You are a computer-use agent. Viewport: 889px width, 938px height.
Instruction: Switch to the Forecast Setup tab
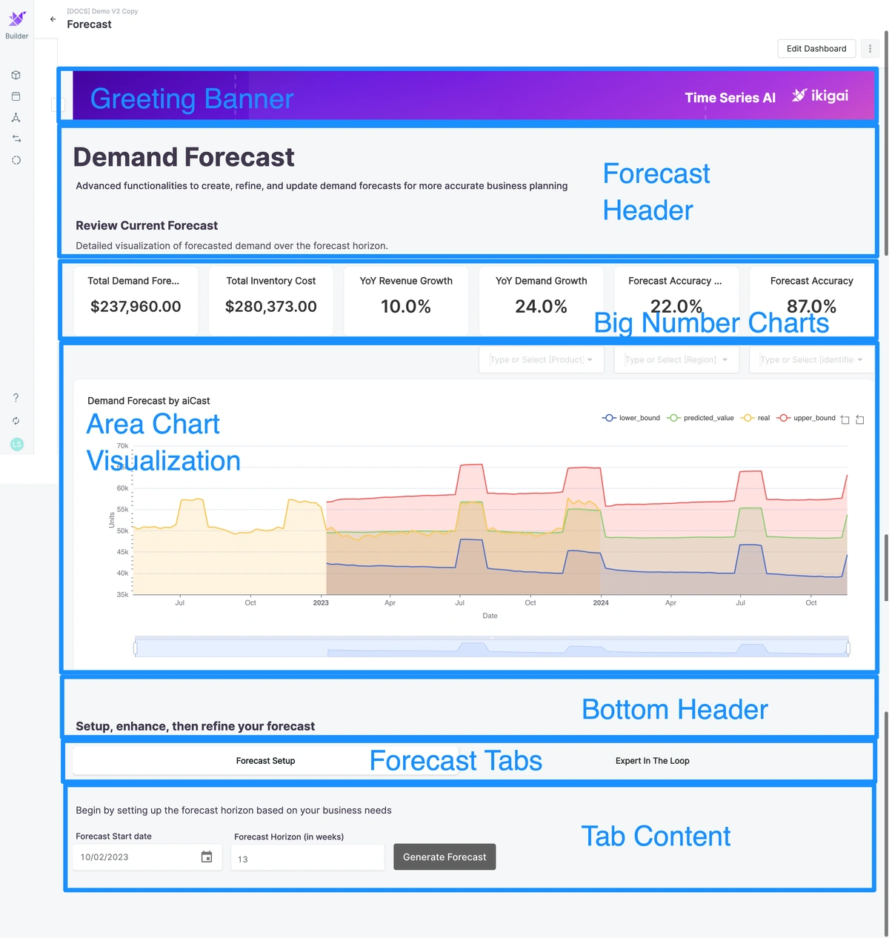pos(265,761)
